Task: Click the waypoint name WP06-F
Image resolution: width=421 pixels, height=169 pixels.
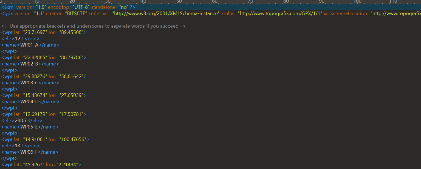Action: (x=29, y=152)
